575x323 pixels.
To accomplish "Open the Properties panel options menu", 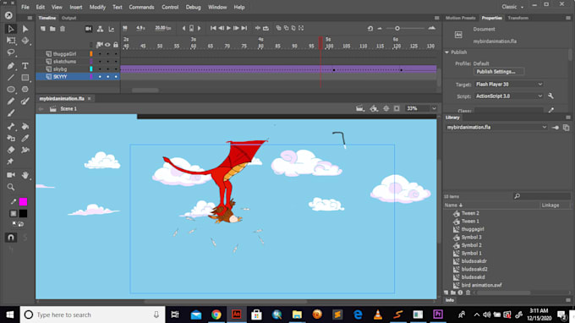I will point(568,18).
